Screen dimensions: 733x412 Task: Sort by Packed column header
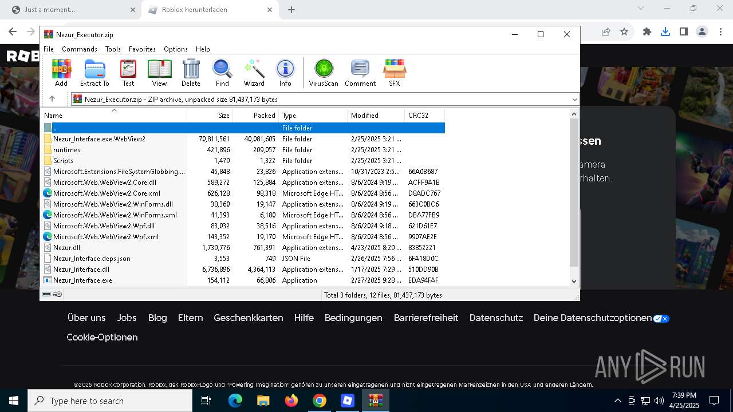tap(255, 116)
